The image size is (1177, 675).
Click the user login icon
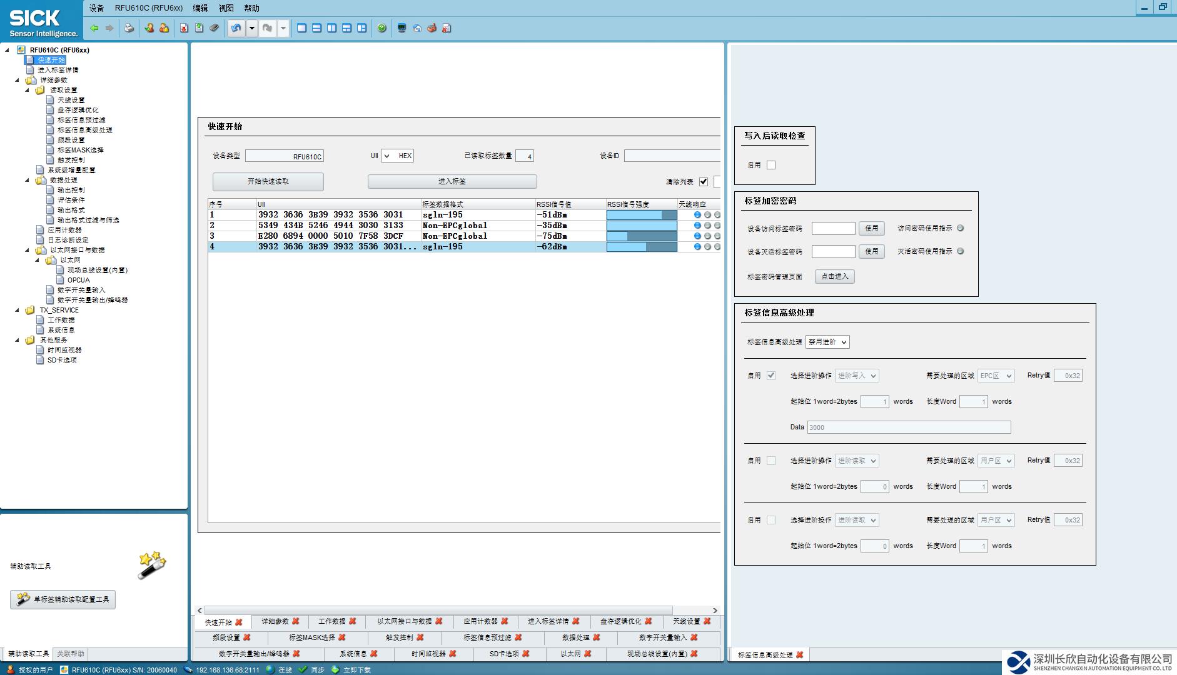pos(149,28)
